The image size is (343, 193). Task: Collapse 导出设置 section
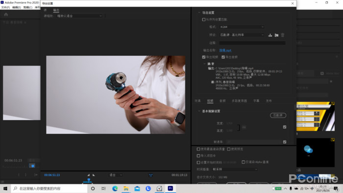pos(199,13)
